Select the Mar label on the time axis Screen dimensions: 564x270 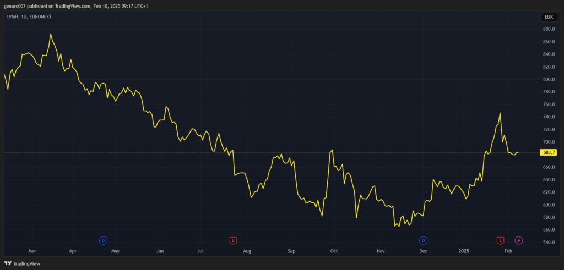pos(32,251)
